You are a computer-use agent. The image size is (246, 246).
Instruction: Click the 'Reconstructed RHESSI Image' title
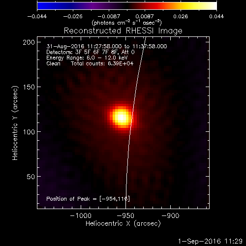(123, 31)
